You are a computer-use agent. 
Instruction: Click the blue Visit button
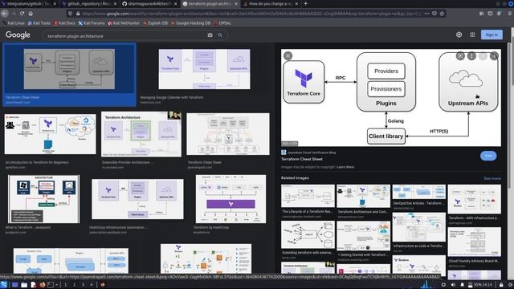click(x=488, y=156)
